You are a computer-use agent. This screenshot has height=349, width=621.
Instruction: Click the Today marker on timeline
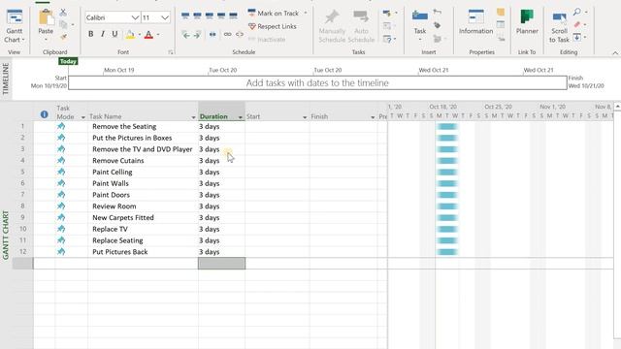point(68,61)
